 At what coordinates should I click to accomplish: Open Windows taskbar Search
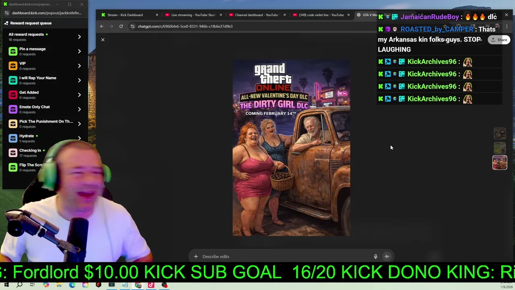[19, 285]
